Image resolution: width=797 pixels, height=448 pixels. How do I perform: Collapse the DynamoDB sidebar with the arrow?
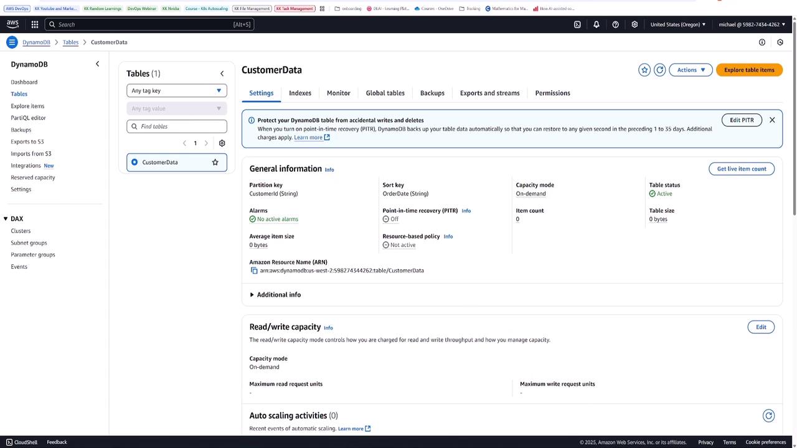tap(97, 64)
